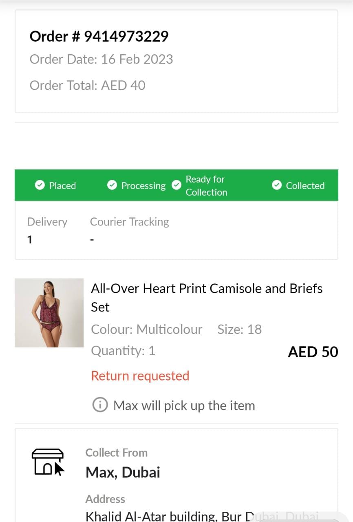
Task: Click the Return requested status link
Action: [140, 376]
